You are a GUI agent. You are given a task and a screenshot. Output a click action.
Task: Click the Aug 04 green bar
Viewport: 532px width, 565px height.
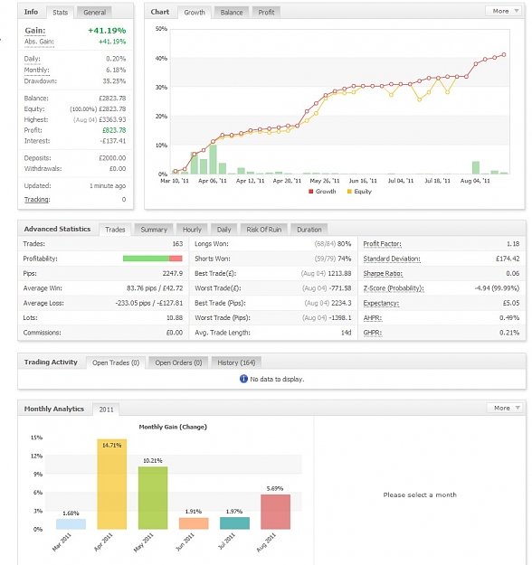(x=476, y=167)
